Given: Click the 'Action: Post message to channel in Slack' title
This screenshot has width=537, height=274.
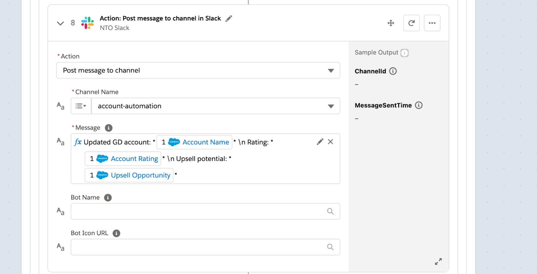Looking at the screenshot, I should click(x=160, y=18).
